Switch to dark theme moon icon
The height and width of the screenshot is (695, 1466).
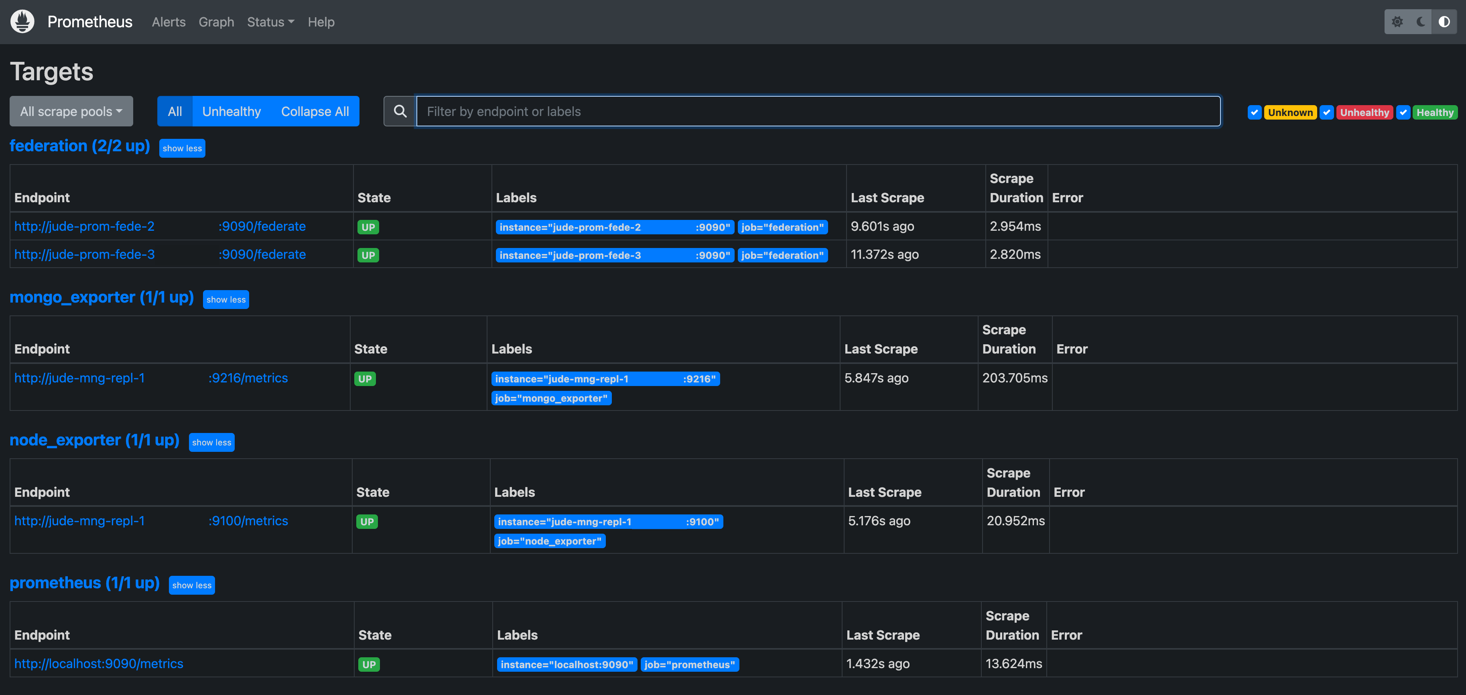tap(1421, 22)
